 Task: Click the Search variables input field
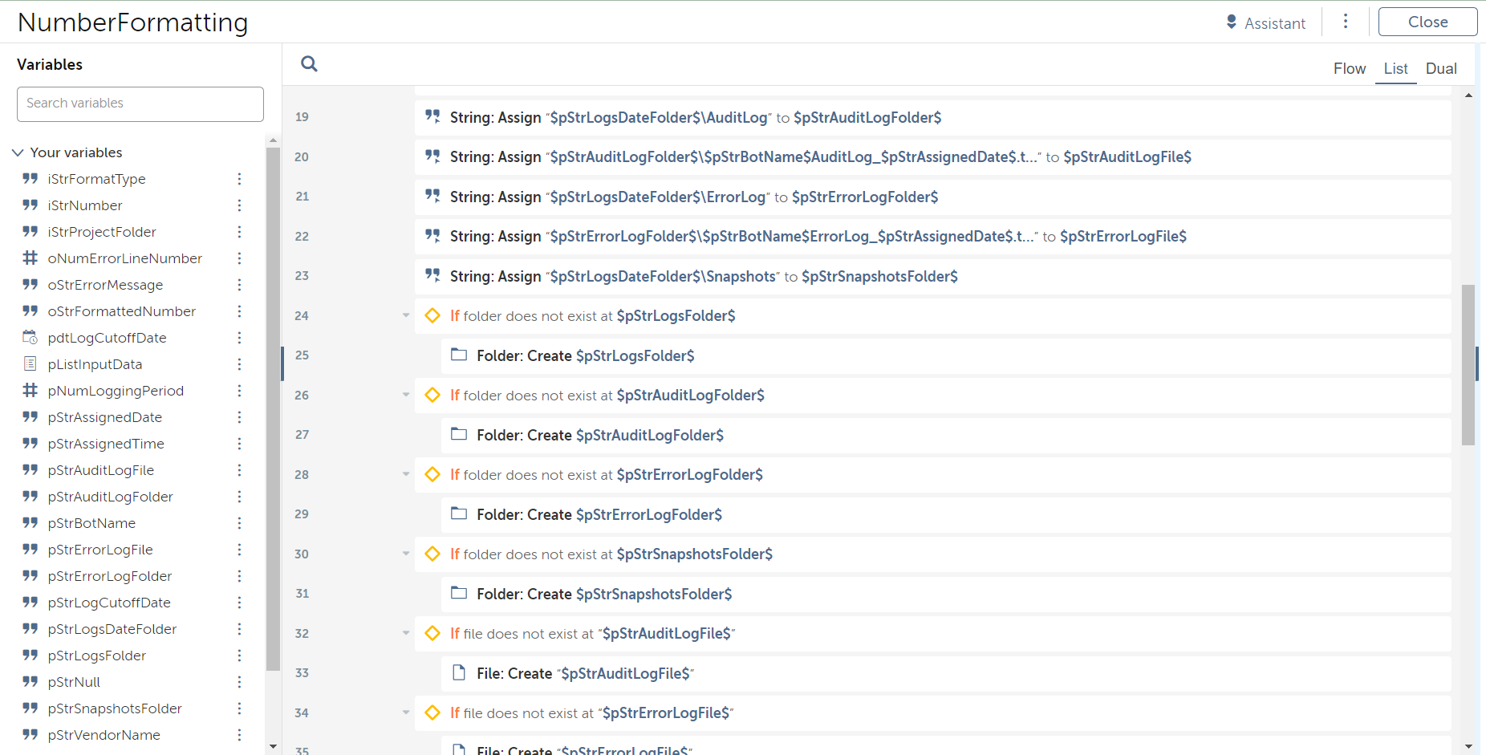(x=140, y=104)
